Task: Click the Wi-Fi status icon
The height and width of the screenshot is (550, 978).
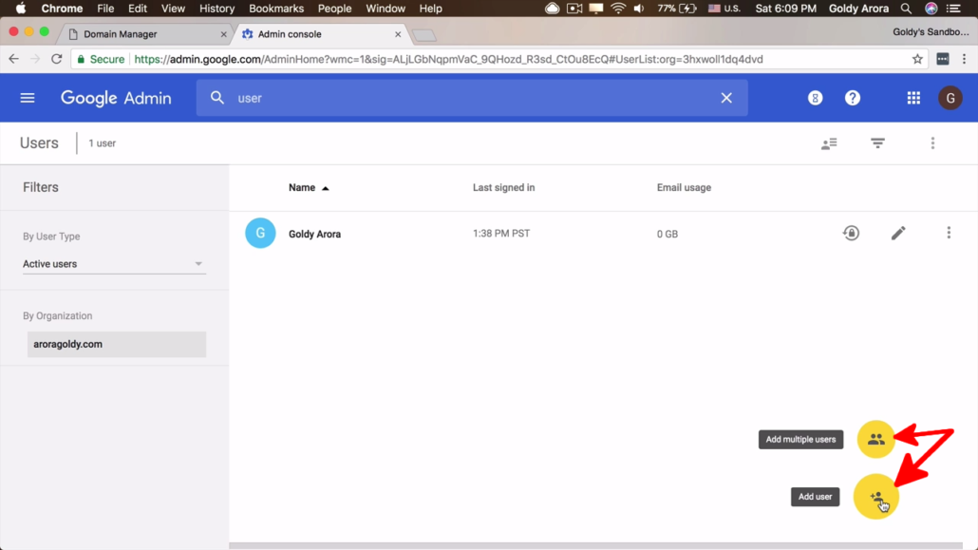Action: (x=618, y=9)
